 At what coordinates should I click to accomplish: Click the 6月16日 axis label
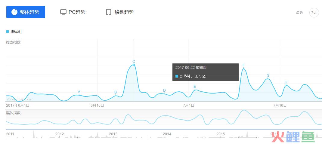click(97, 106)
